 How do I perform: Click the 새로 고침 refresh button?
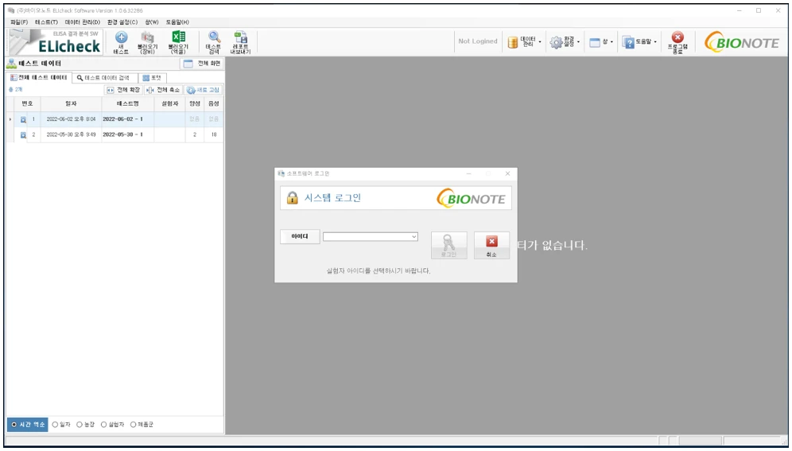pos(203,90)
